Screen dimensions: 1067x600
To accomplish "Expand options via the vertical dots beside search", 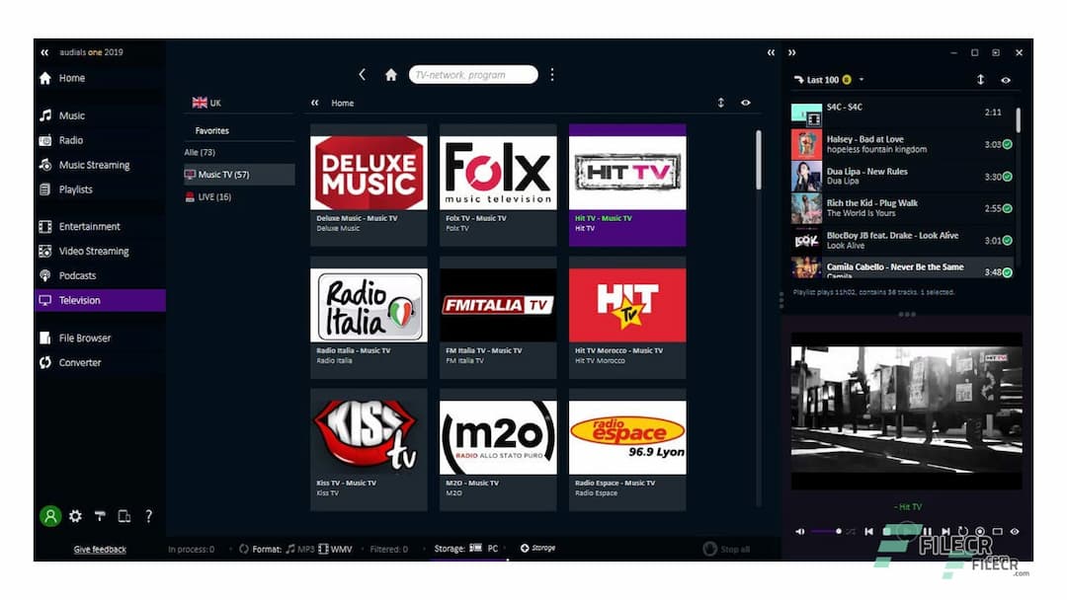I will click(551, 74).
